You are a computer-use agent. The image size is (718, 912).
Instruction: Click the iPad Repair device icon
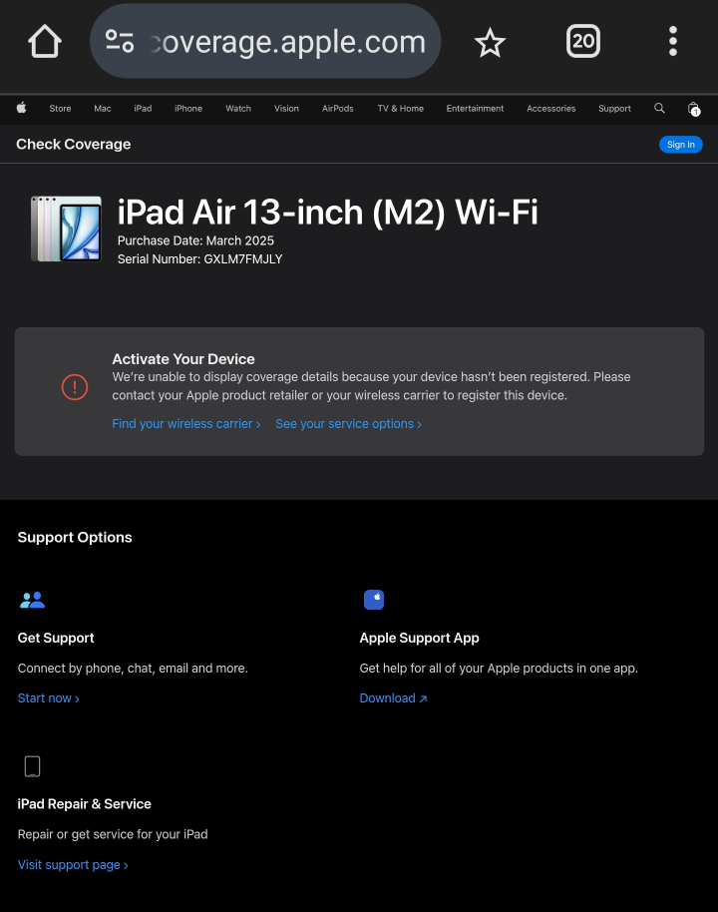click(33, 766)
